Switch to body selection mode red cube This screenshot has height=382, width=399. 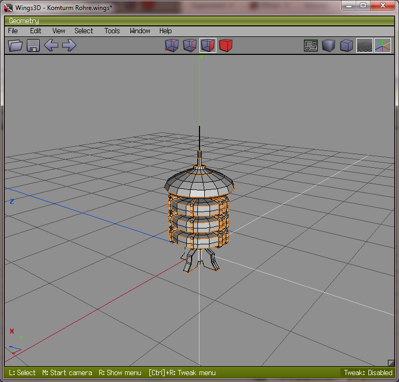(226, 45)
